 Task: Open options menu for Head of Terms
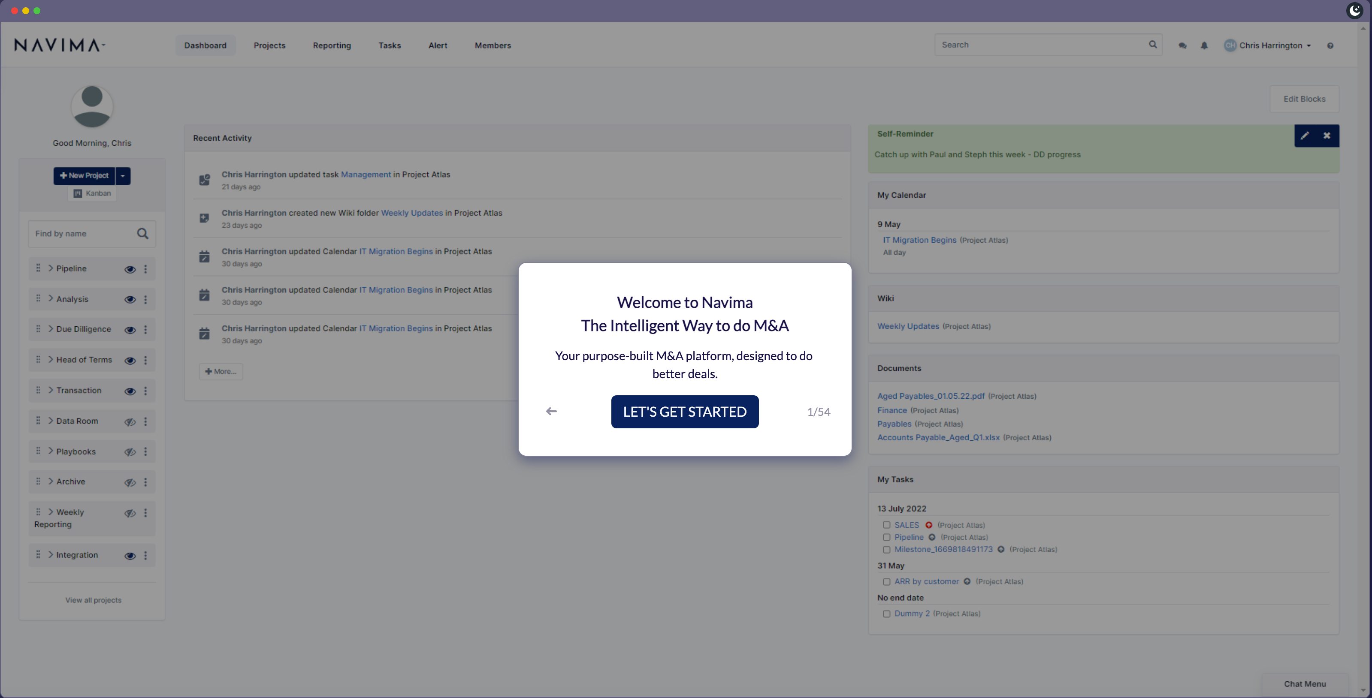coord(145,361)
